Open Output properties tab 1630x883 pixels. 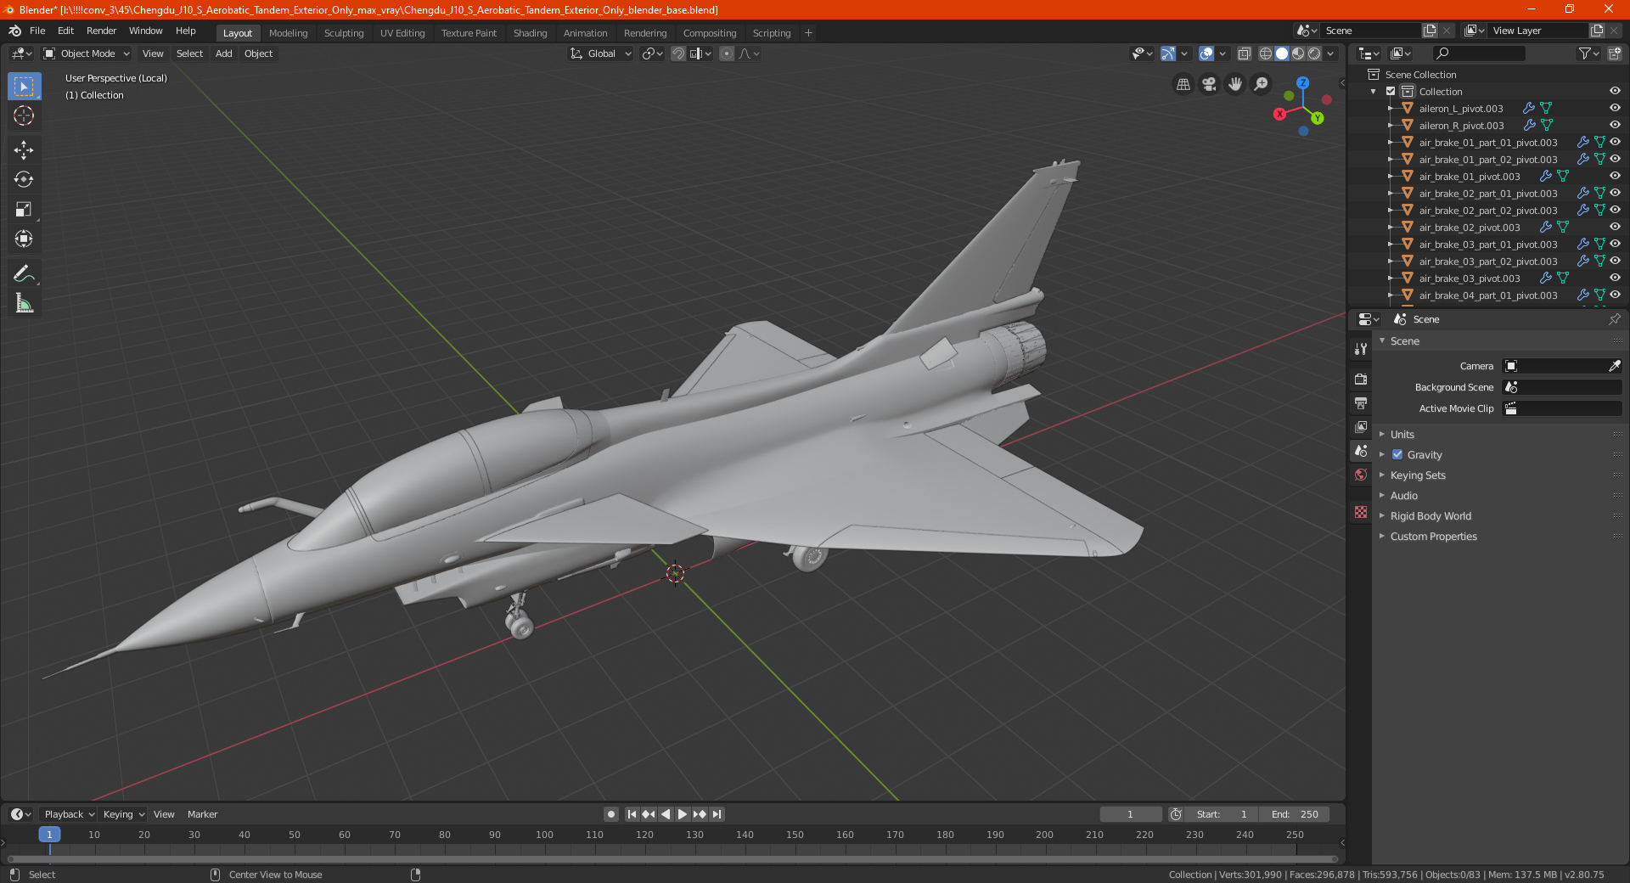click(1361, 403)
